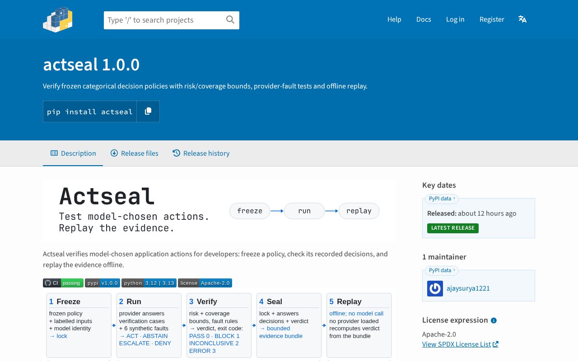578x361 pixels.
Task: Click the 2 Run step heading
Action: pos(130,301)
